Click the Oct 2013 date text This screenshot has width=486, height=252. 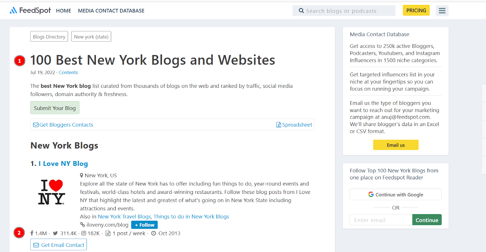169,233
